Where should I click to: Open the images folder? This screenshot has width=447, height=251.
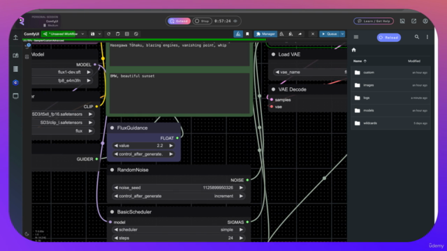point(390,85)
